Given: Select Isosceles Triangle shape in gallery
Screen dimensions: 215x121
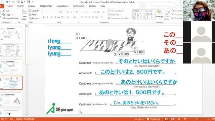Looking at the screenshot, I should [x=138, y=14].
